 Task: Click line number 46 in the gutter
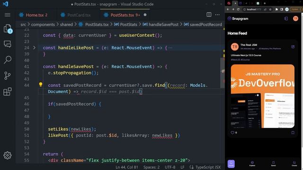click(27, 104)
